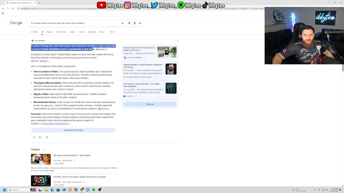The width and height of the screenshot is (344, 193).
Task: Give thumbs down to AI Overview
Action: (x=47, y=137)
